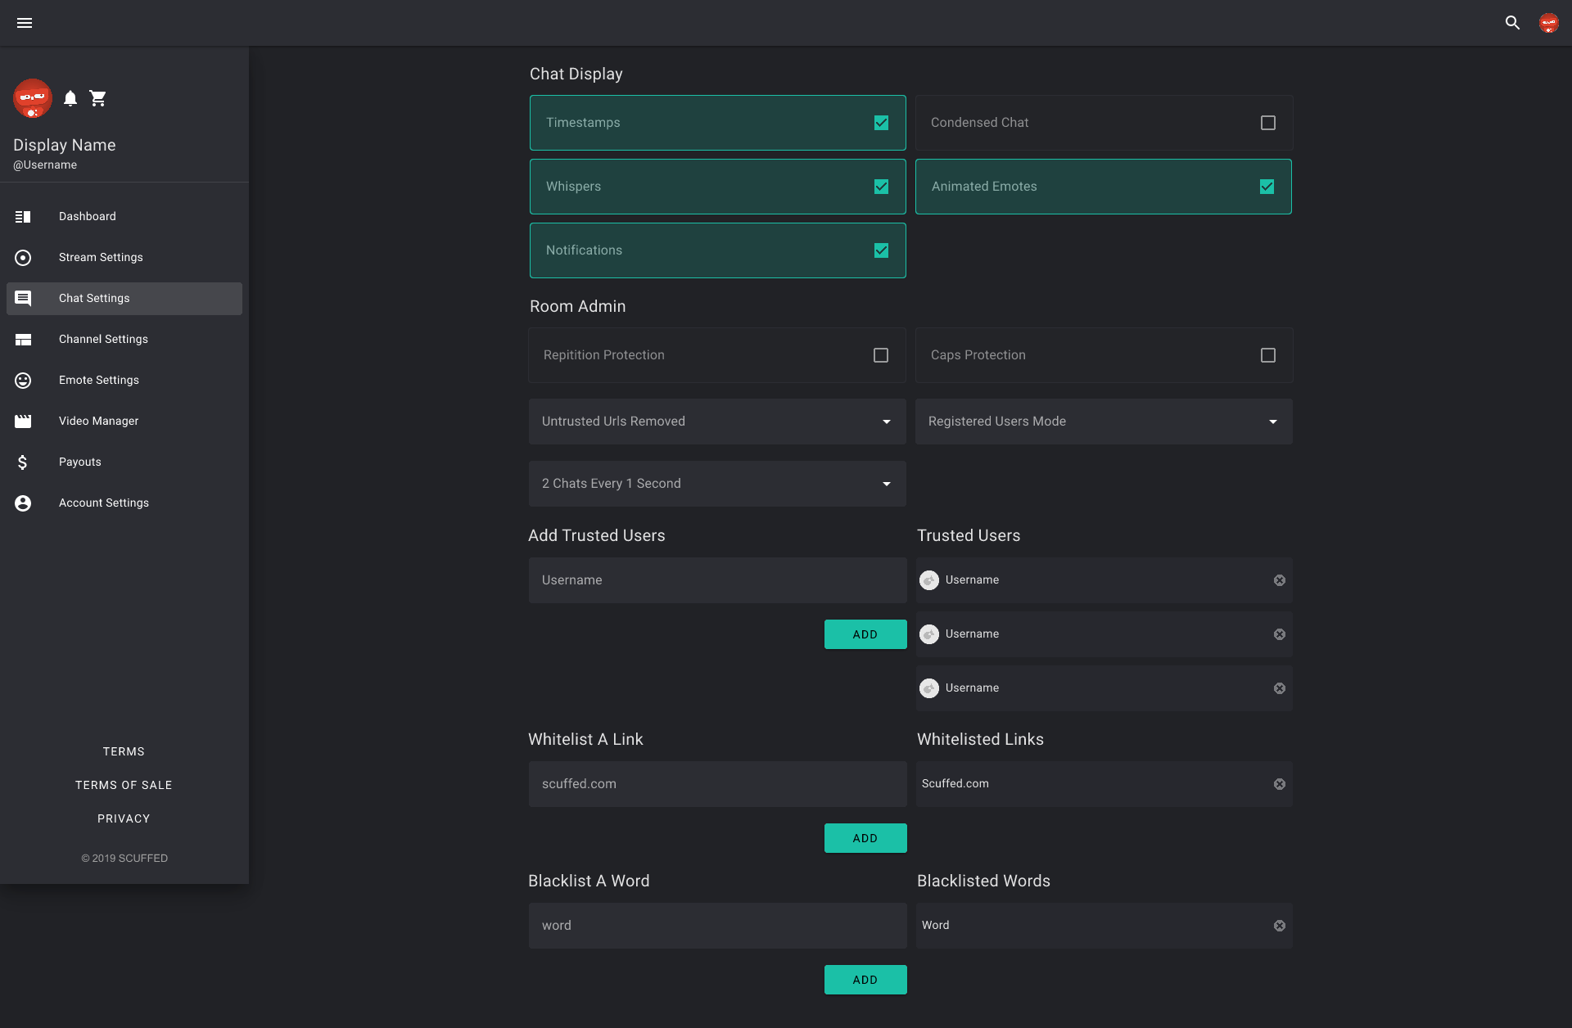Open Payouts in the sidebar
Image resolution: width=1572 pixels, height=1028 pixels.
[80, 462]
